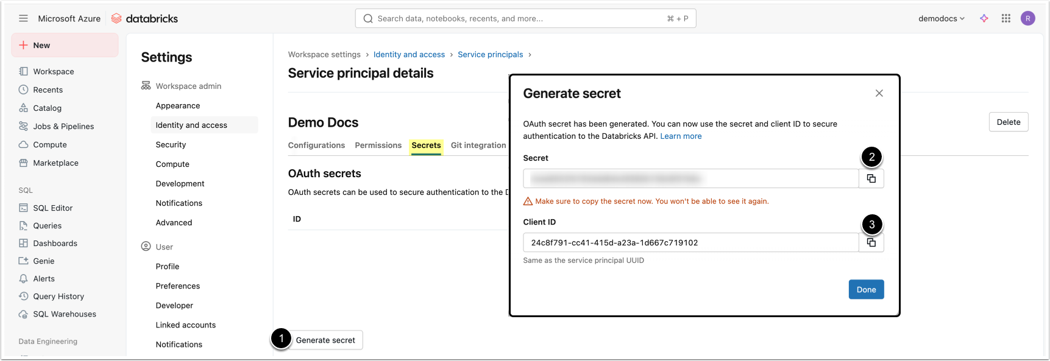The image size is (1050, 361).
Task: Open the Databricks Assistant sparkle icon
Action: pos(984,19)
